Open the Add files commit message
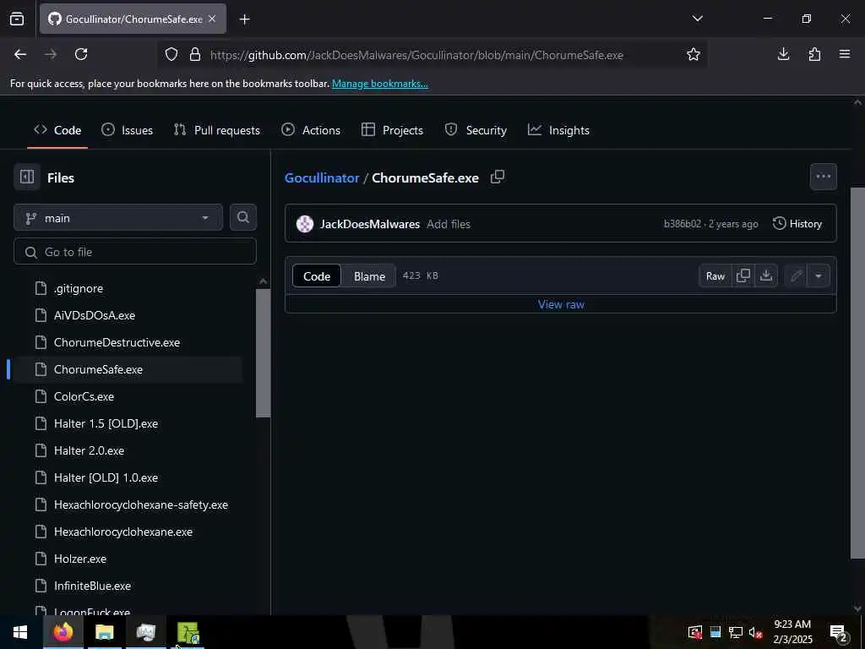This screenshot has width=865, height=649. [x=449, y=224]
